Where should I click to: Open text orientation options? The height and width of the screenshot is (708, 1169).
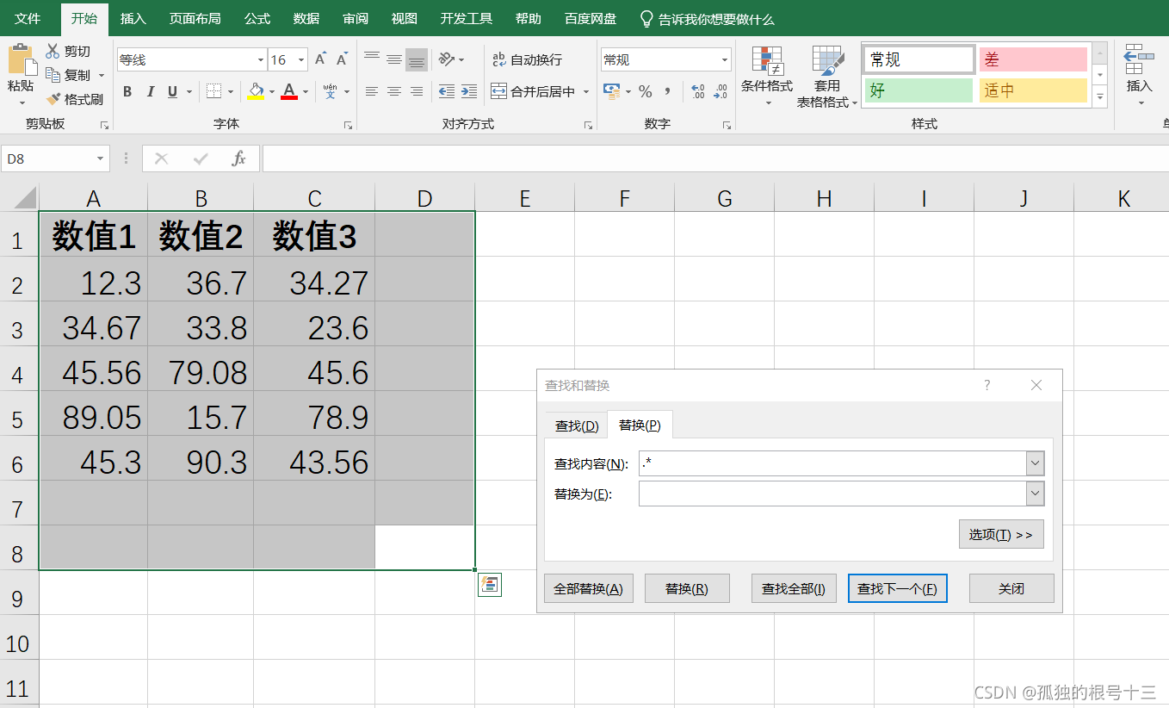click(448, 59)
